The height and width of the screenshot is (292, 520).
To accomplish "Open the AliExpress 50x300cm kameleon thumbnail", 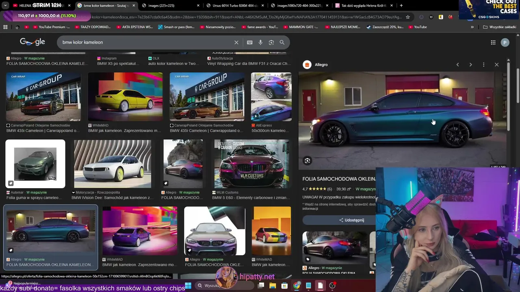I will tap(271, 97).
